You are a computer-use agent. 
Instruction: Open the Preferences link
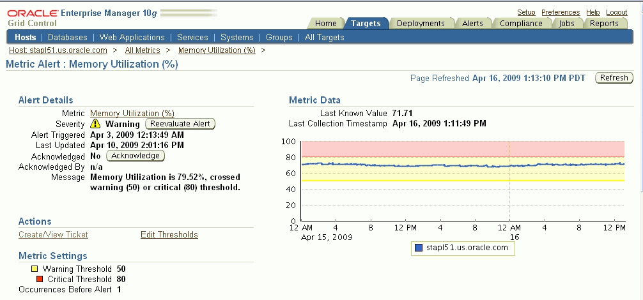561,12
